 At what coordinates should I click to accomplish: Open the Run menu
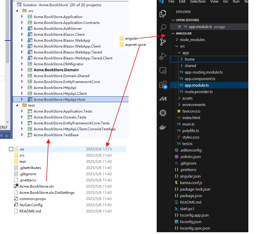(236, 1)
